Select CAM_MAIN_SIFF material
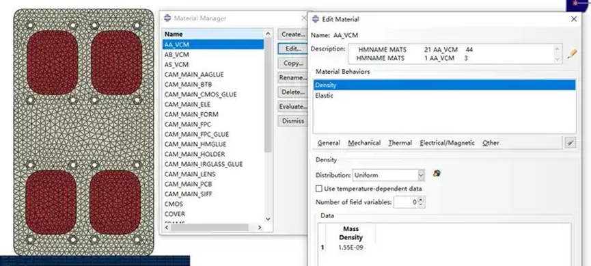 (x=213, y=194)
